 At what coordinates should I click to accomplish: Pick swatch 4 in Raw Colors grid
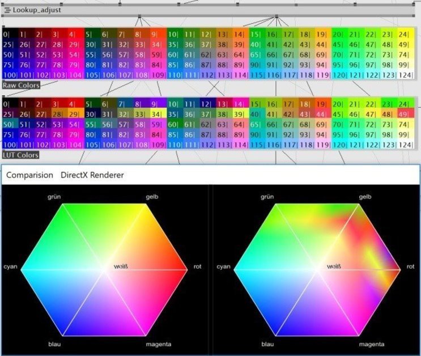75,35
